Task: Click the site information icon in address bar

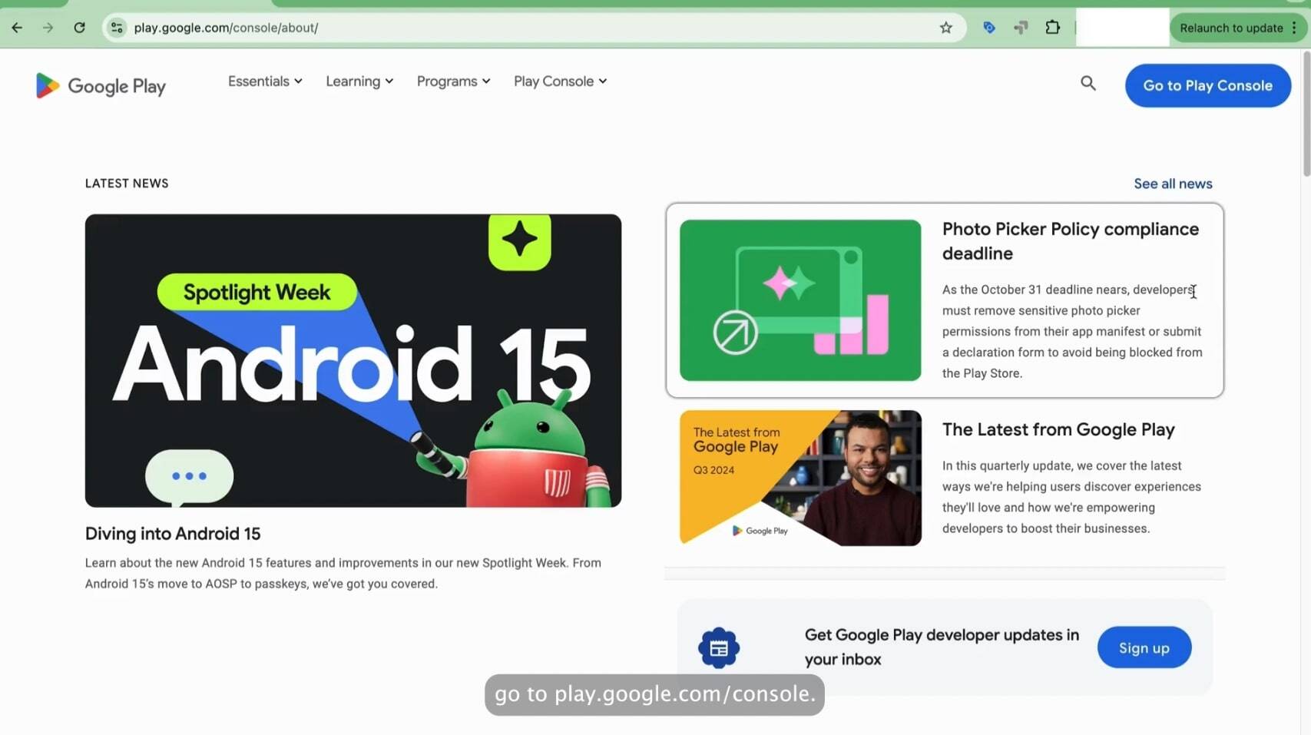Action: click(x=116, y=28)
